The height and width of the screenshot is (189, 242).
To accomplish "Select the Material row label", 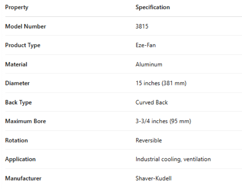I will point(16,64).
